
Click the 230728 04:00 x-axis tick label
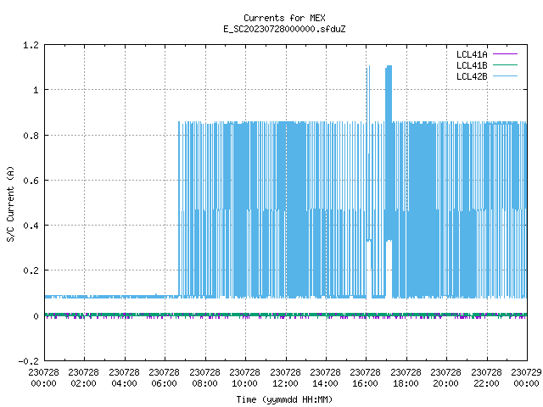[x=124, y=378]
